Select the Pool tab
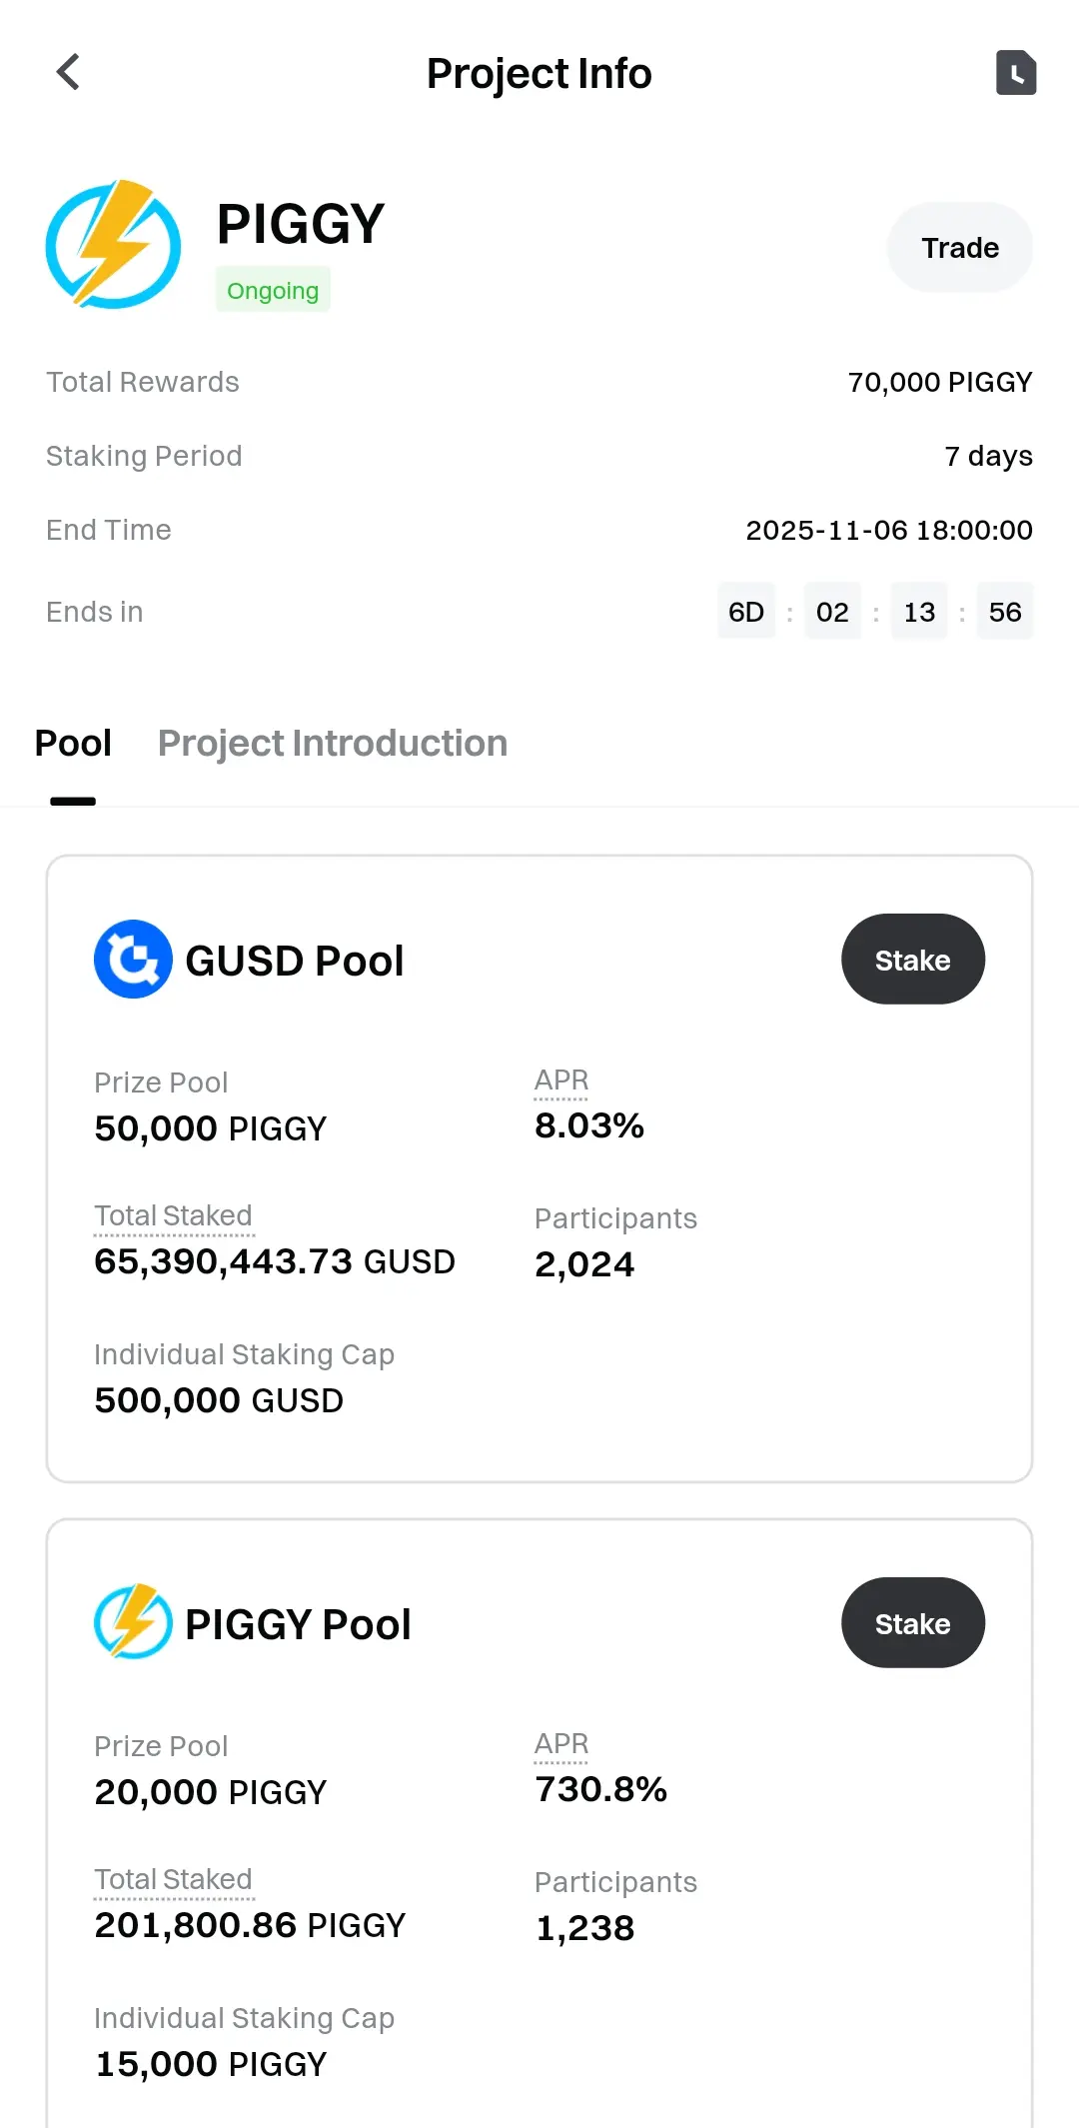This screenshot has width=1079, height=2128. pyautogui.click(x=73, y=744)
